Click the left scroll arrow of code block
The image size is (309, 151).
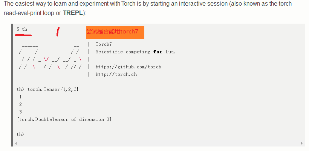click(x=16, y=143)
